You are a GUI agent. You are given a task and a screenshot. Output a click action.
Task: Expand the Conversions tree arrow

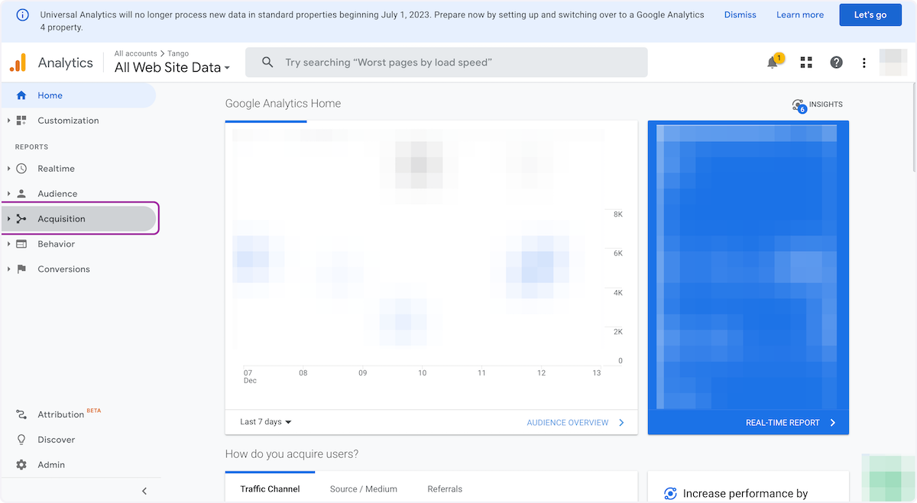[8, 269]
